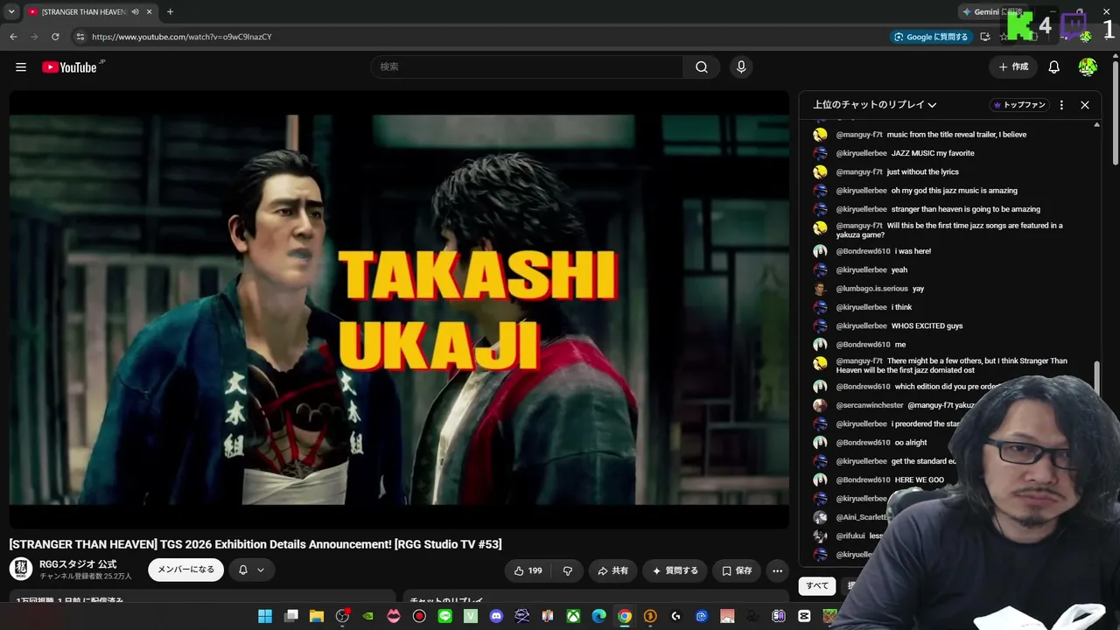Viewport: 1120px width, 630px height.
Task: Click the video title text
Action: (x=255, y=544)
